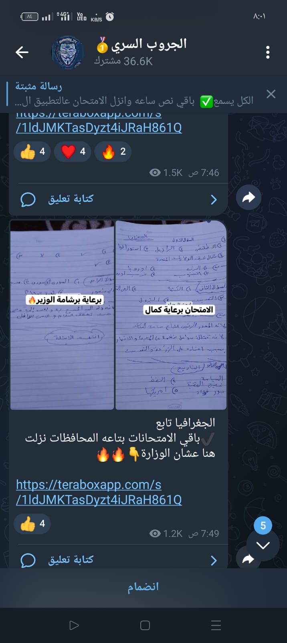The width and height of the screenshot is (287, 643).
Task: Open right handwritten geography answers photo
Action: pyautogui.click(x=171, y=315)
